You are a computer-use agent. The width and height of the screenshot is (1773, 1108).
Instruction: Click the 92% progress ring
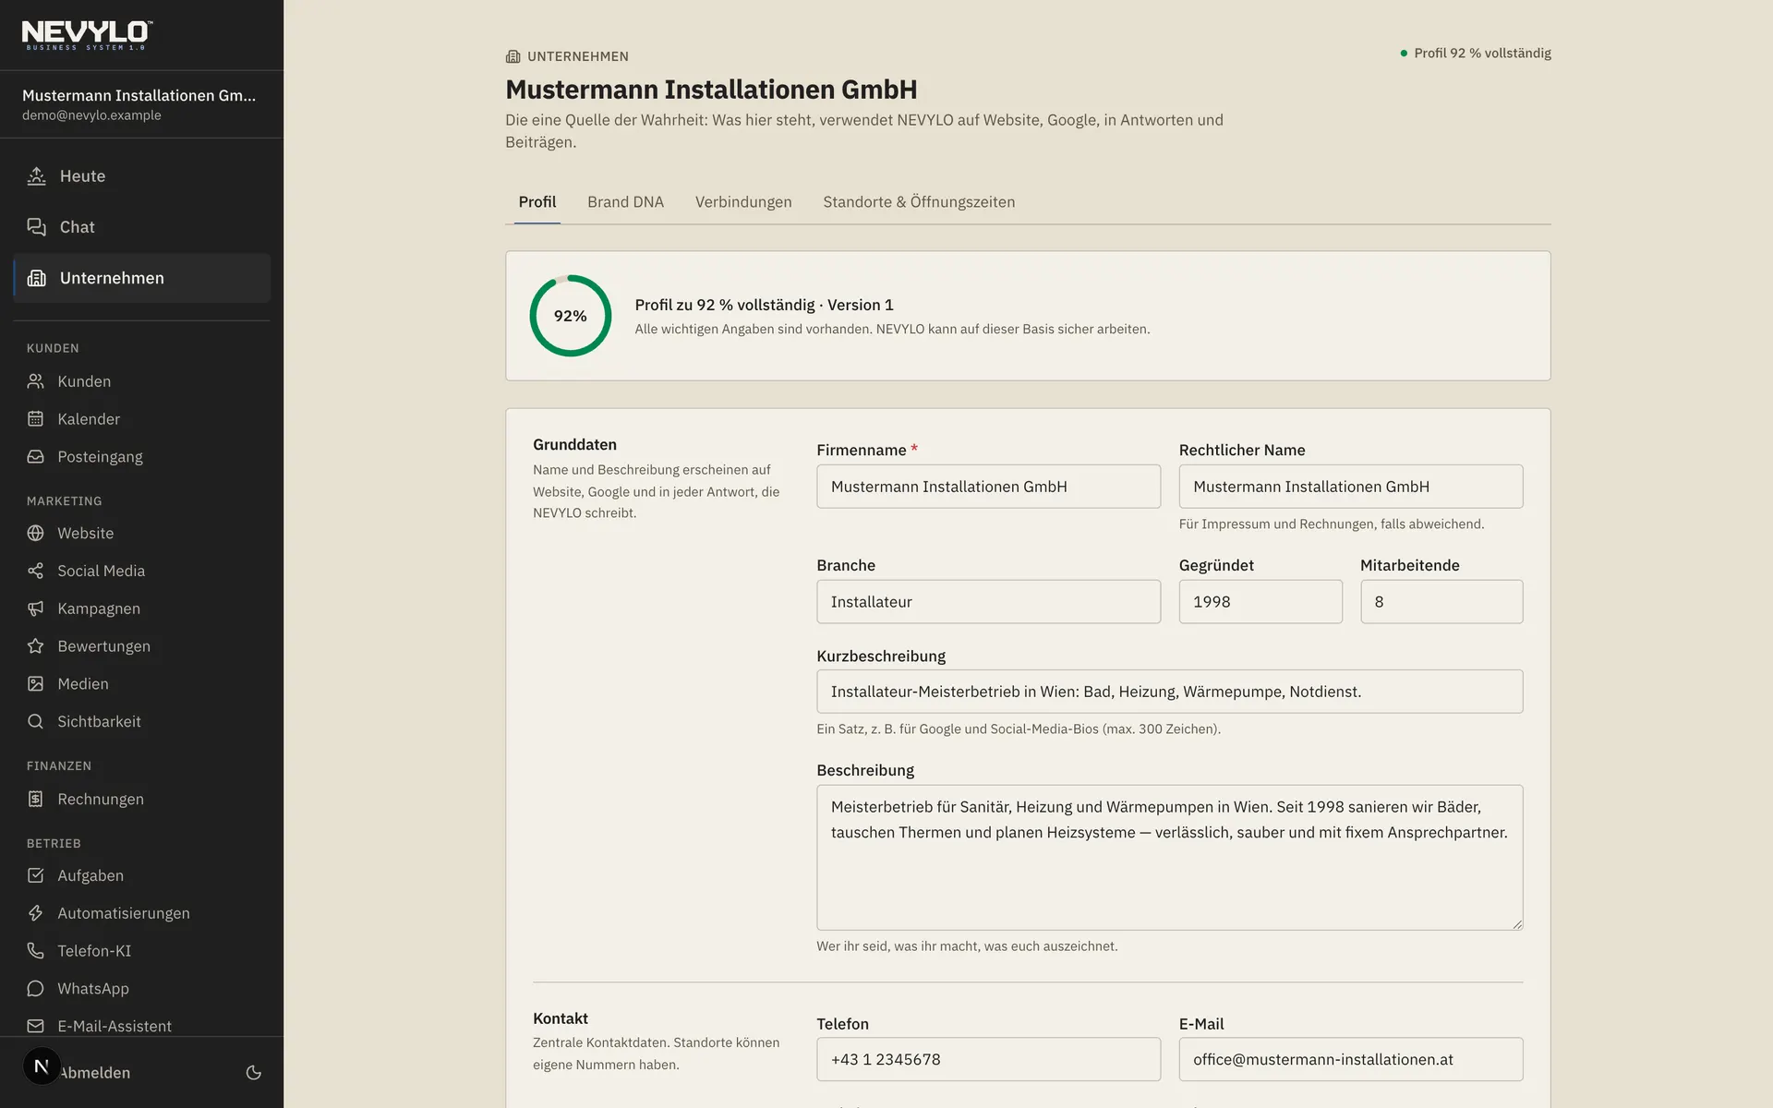pyautogui.click(x=571, y=316)
